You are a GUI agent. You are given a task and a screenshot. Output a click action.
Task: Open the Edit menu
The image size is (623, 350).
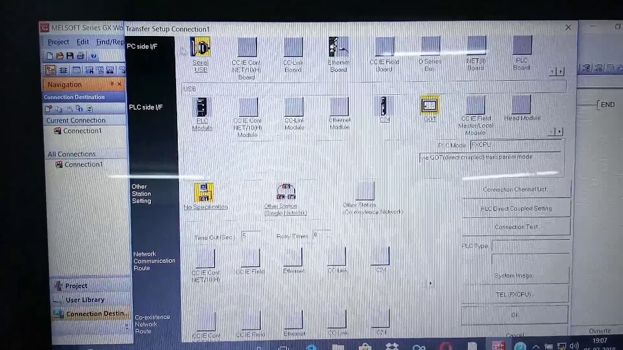[83, 42]
